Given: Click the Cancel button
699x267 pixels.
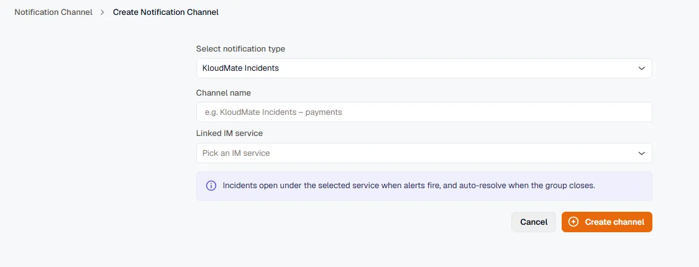Looking at the screenshot, I should [x=534, y=222].
